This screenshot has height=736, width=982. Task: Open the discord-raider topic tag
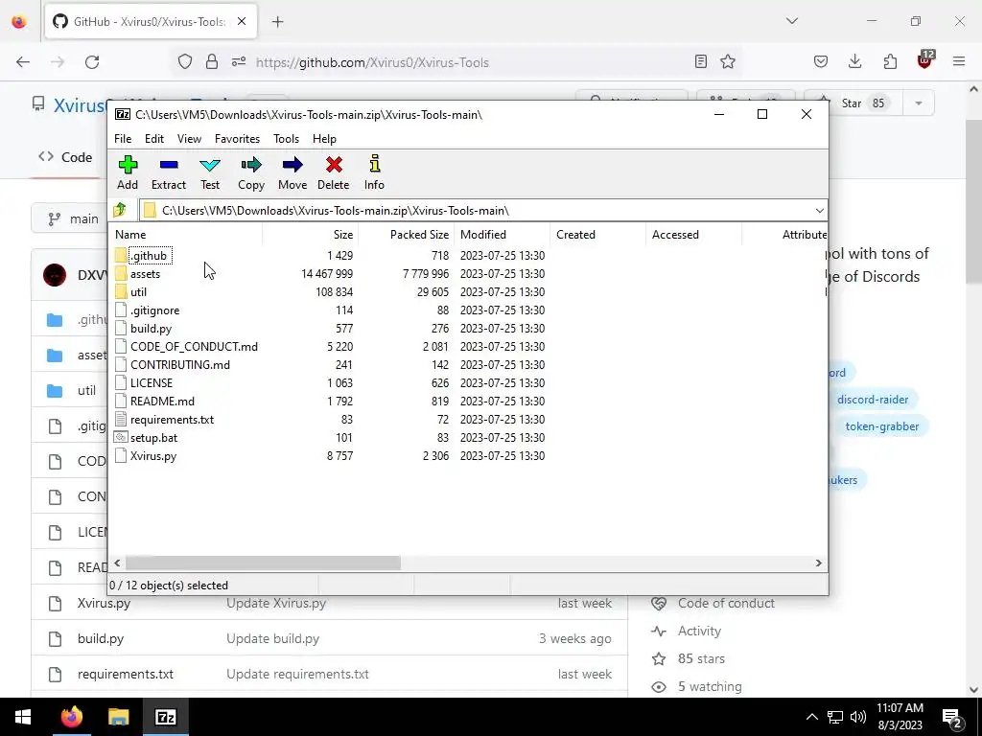[873, 400]
